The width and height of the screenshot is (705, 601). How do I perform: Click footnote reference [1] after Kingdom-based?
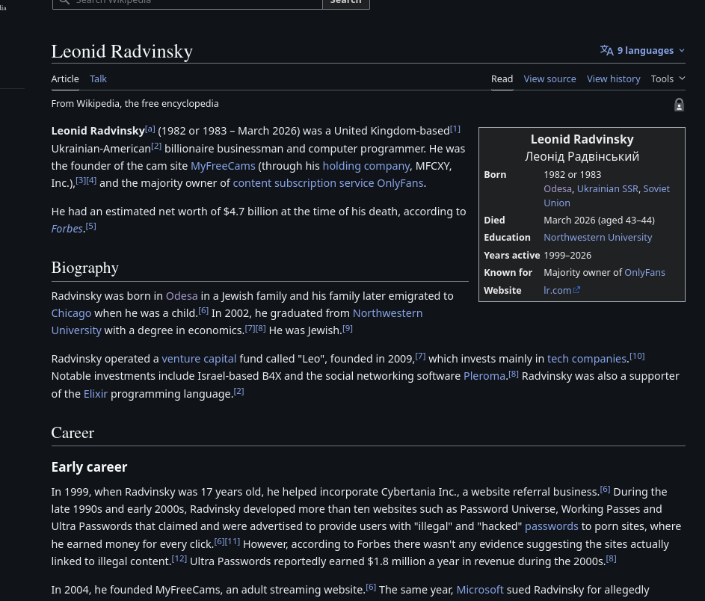pos(455,129)
